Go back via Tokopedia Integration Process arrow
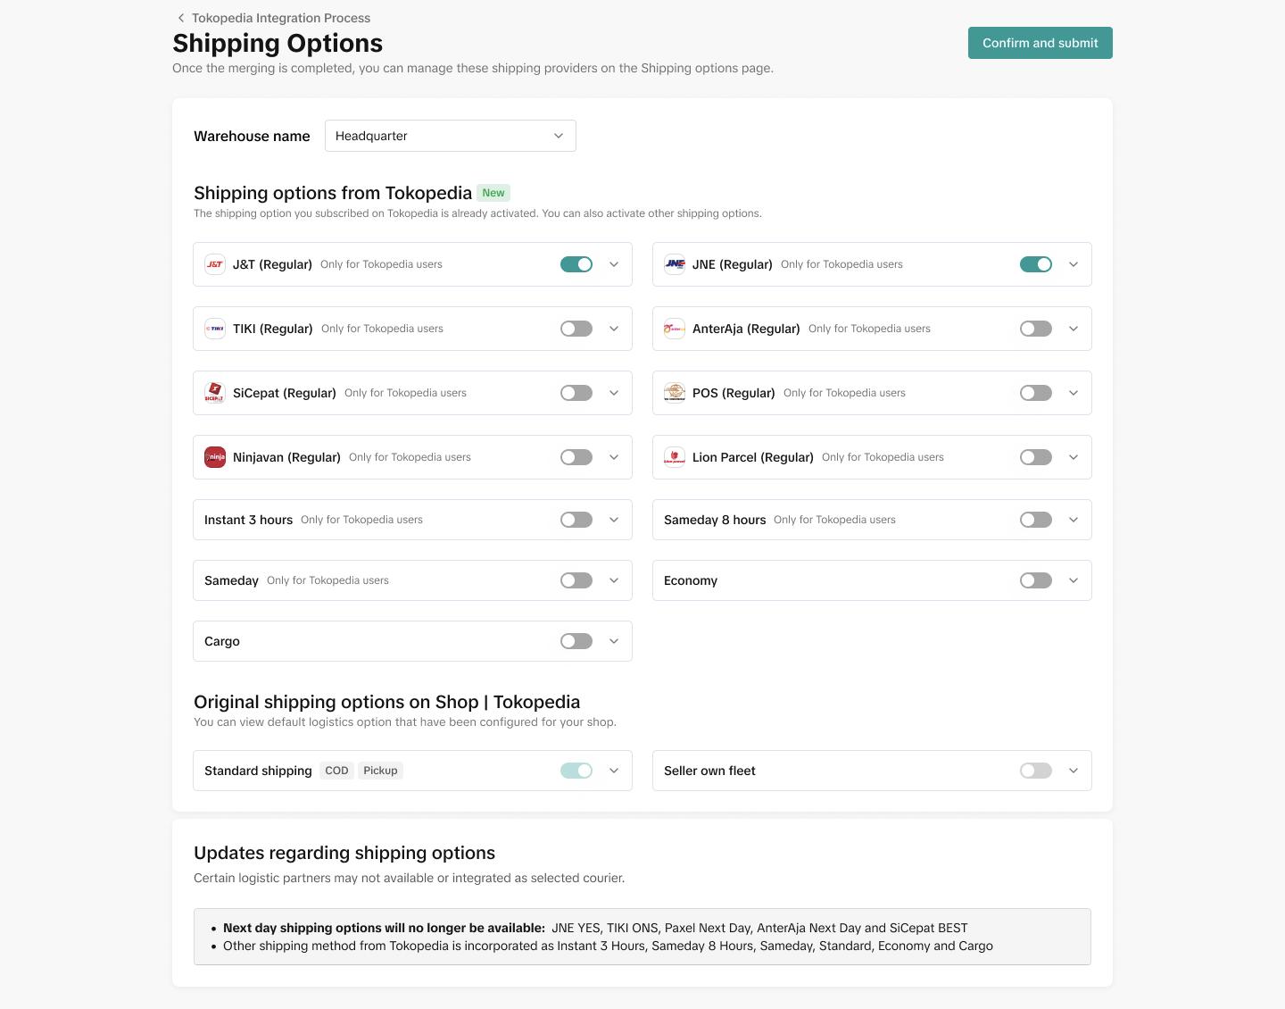 [181, 18]
